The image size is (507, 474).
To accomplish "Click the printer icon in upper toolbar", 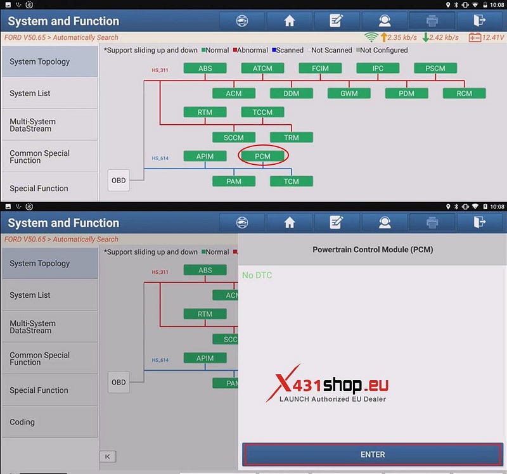I will point(432,21).
